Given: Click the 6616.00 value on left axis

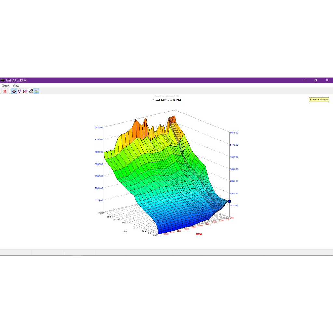Looking at the screenshot, I should click(x=99, y=127).
